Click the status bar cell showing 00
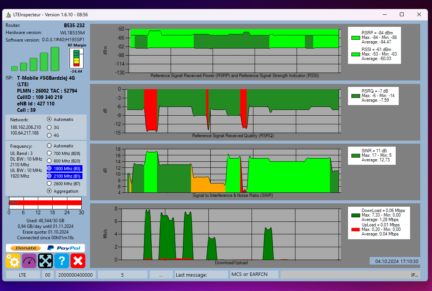Image resolution: width=432 pixels, height=291 pixels. pos(48,275)
